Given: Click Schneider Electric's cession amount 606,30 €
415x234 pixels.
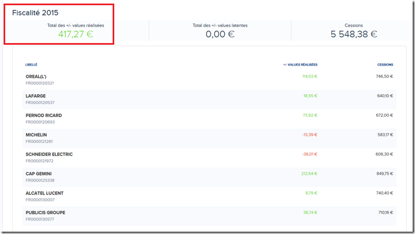Looking at the screenshot, I should click(384, 154).
